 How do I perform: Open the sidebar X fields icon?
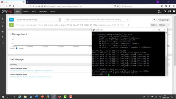tap(2, 43)
